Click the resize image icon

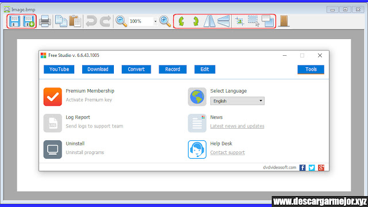click(x=268, y=21)
